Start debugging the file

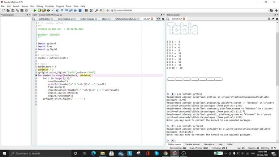coord(57,10)
